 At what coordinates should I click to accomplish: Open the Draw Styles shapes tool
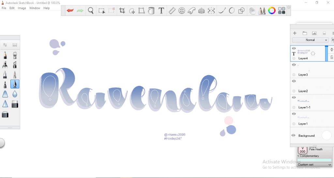click(x=241, y=10)
